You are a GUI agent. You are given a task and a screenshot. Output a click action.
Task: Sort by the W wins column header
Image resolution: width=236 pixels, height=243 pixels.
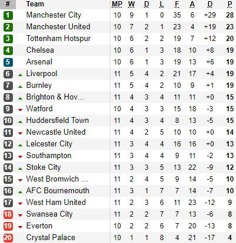coord(132,4)
